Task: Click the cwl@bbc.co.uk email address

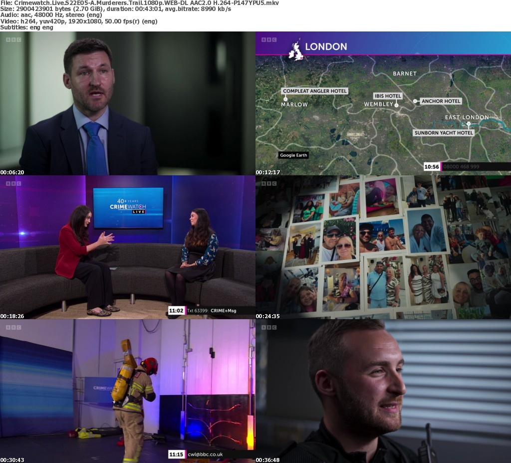Action: [205, 455]
